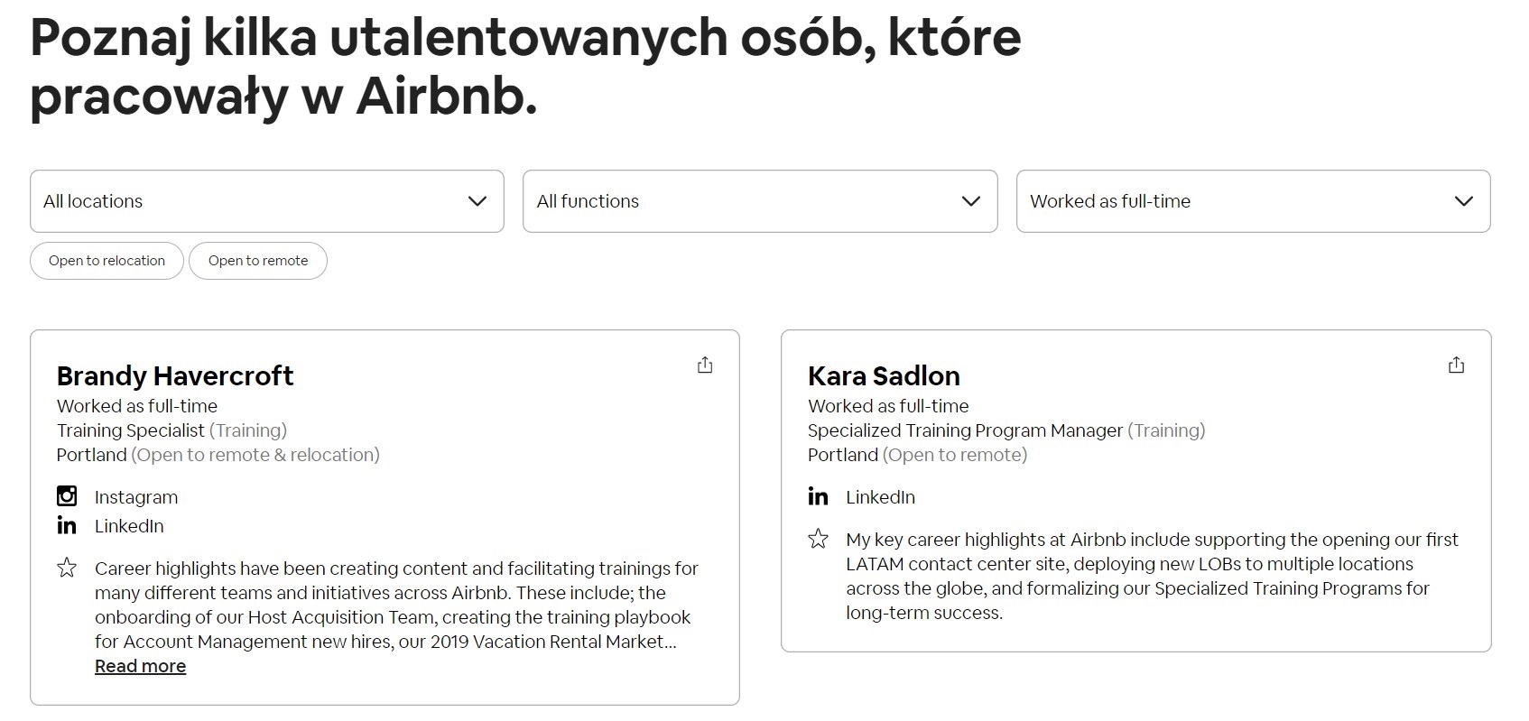The image size is (1529, 721).
Task: Click the LinkedIn logo icon in Kara's card
Action: tap(818, 496)
